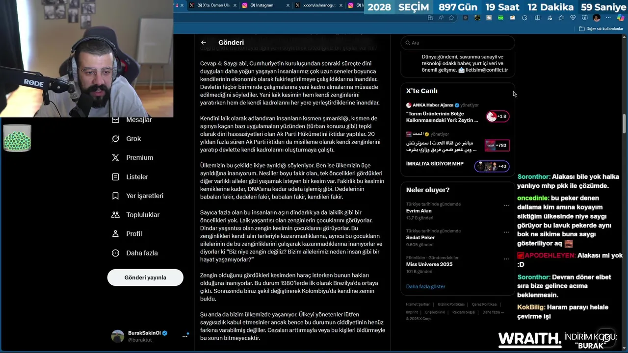Click the +43 listeners badge

pyautogui.click(x=492, y=166)
